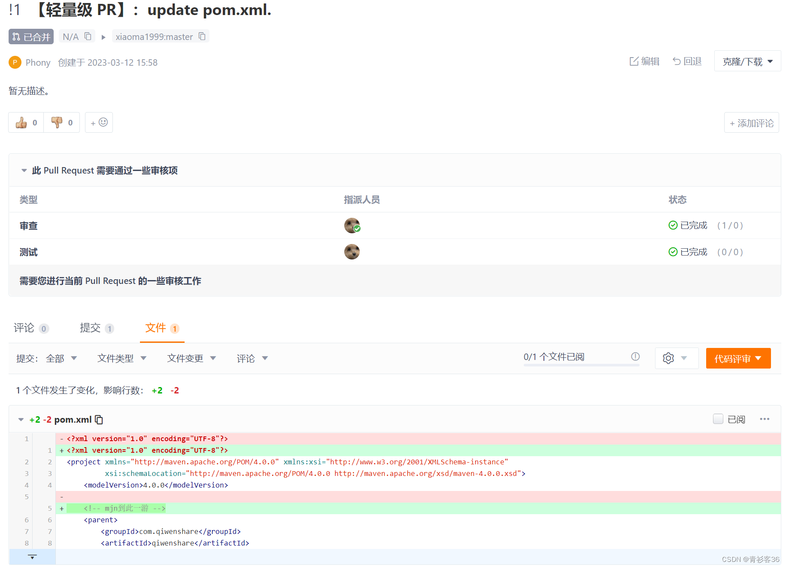Open more options for pom.xml file

(x=765, y=419)
